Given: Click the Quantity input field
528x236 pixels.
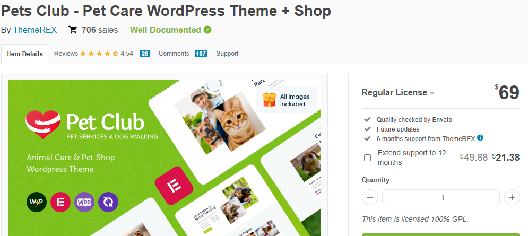Looking at the screenshot, I should coord(441,197).
